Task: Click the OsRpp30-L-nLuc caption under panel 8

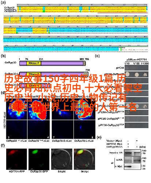Action: (84, 141)
